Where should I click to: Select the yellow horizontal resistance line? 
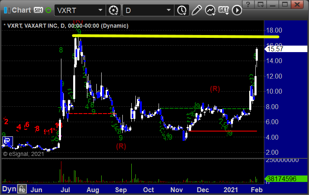pos(175,36)
